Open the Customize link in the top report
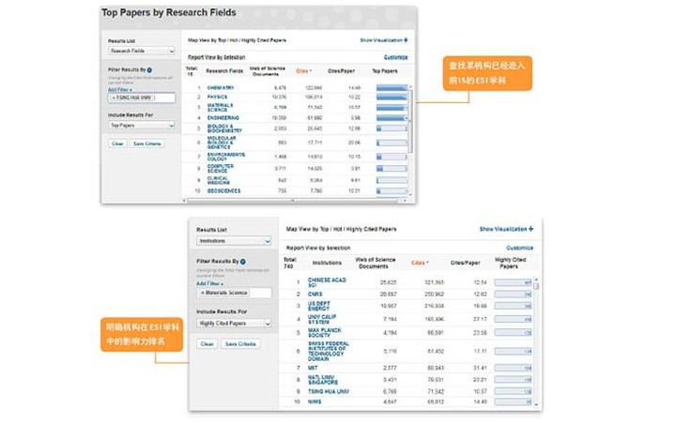 pyautogui.click(x=395, y=57)
